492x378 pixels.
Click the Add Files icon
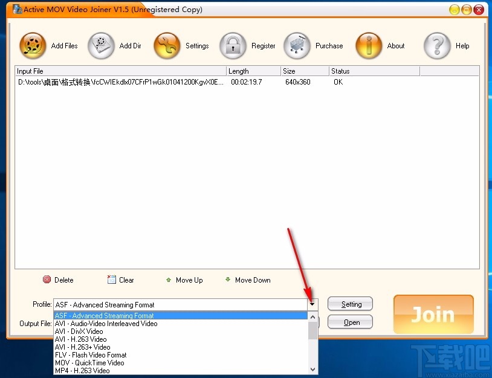tap(32, 45)
